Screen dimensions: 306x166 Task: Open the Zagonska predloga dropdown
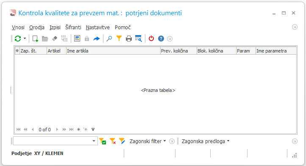click(x=206, y=141)
